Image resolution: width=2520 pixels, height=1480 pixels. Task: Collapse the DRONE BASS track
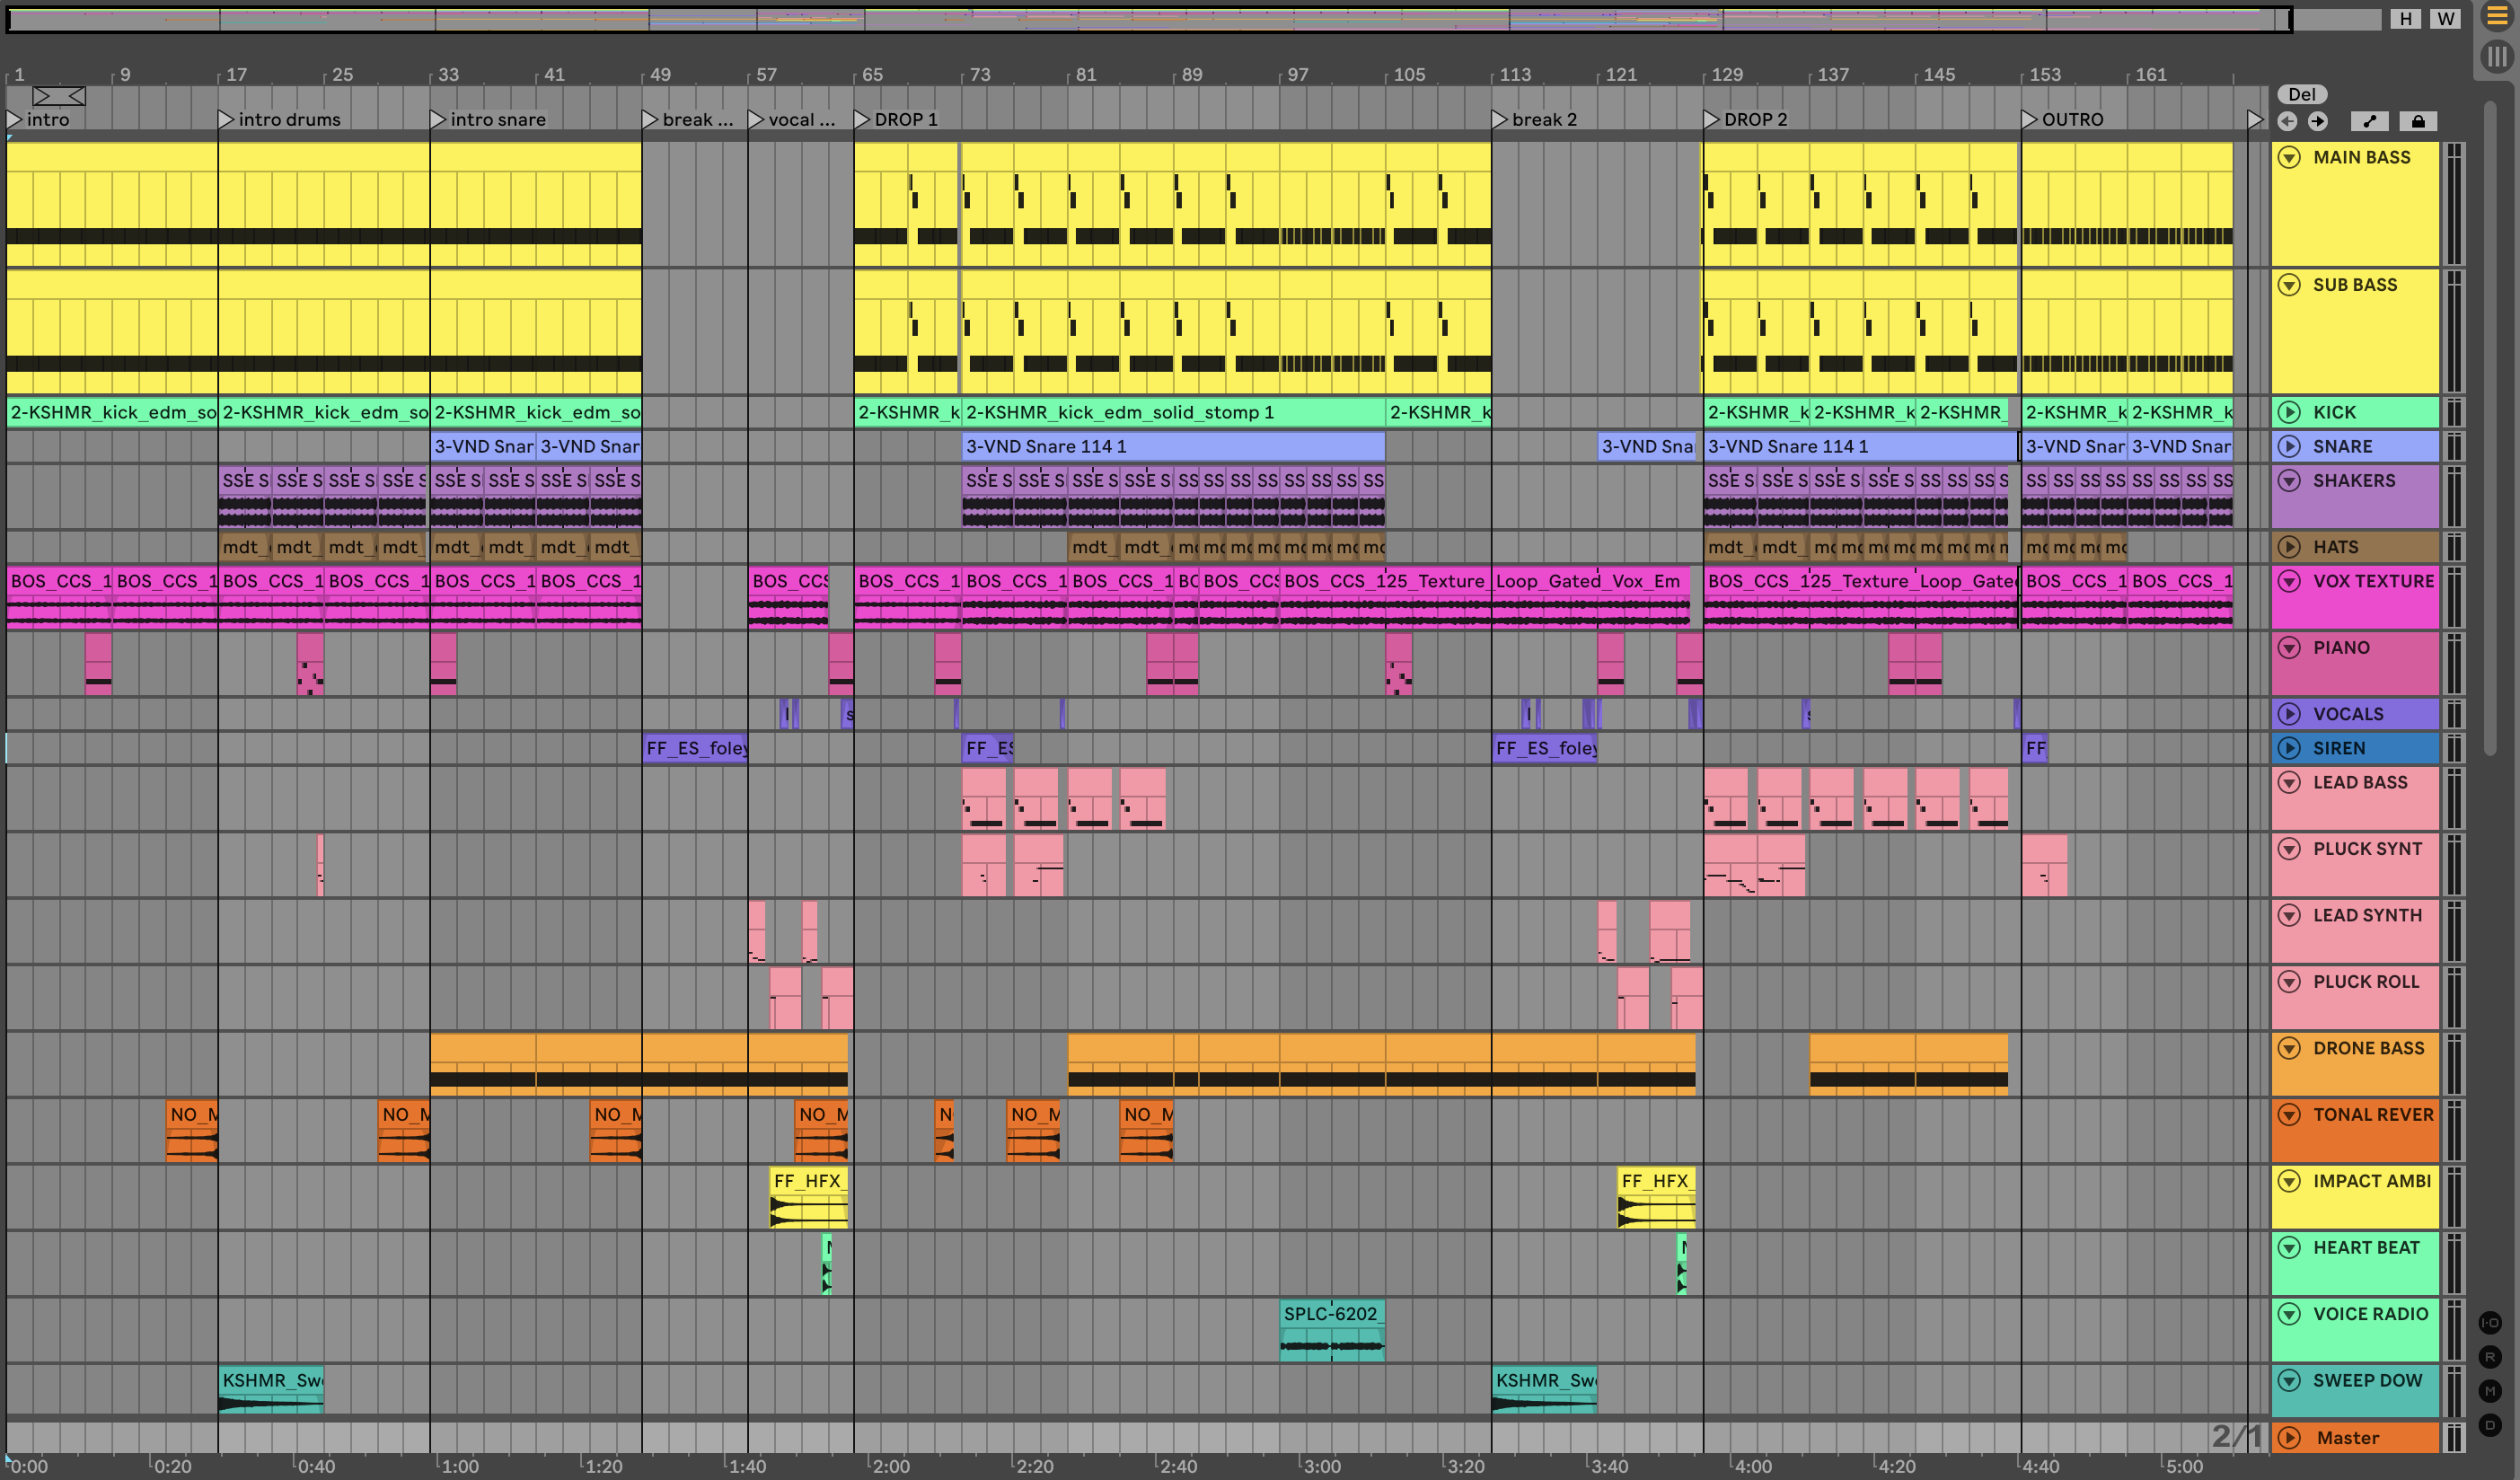coord(2289,1048)
